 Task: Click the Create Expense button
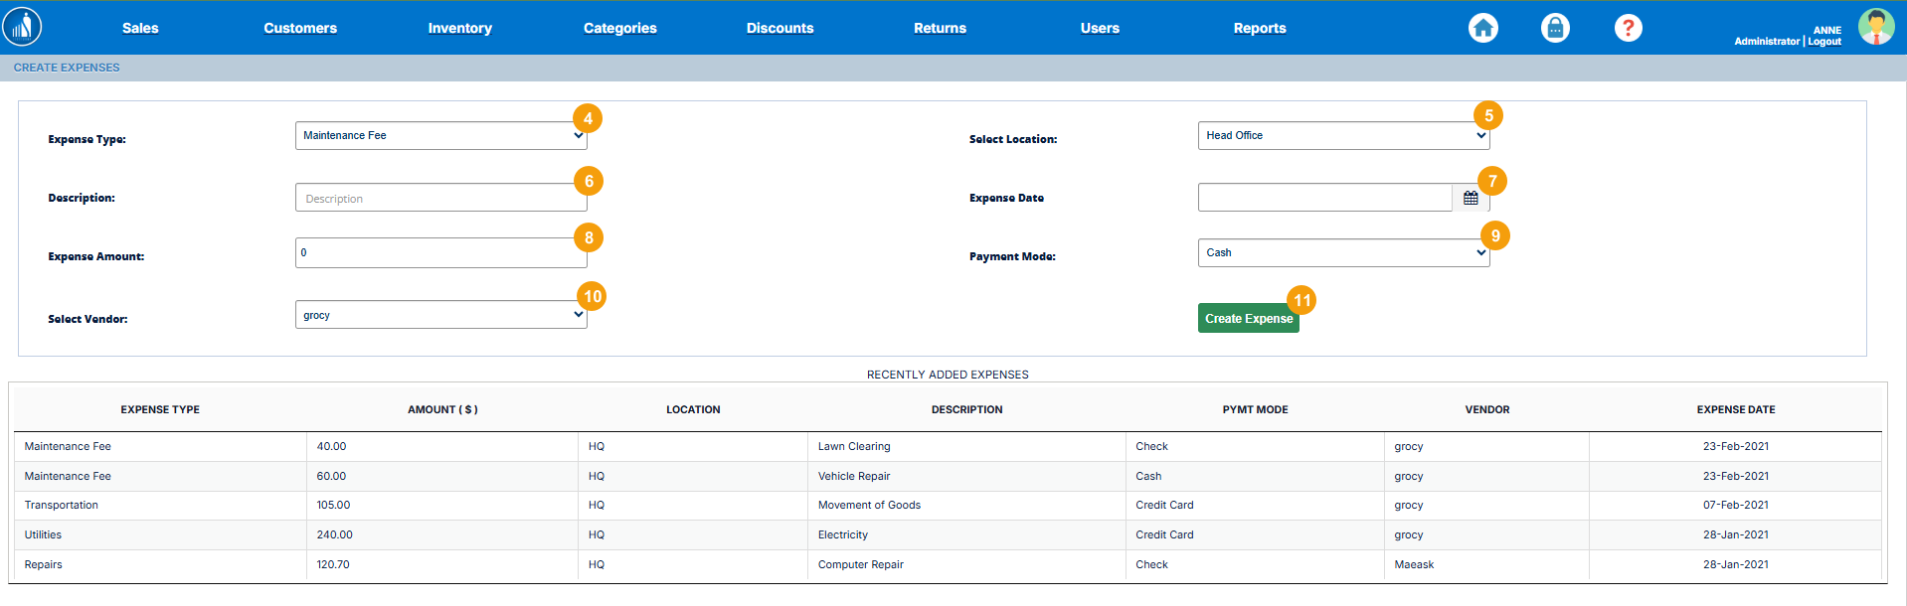[1248, 319]
